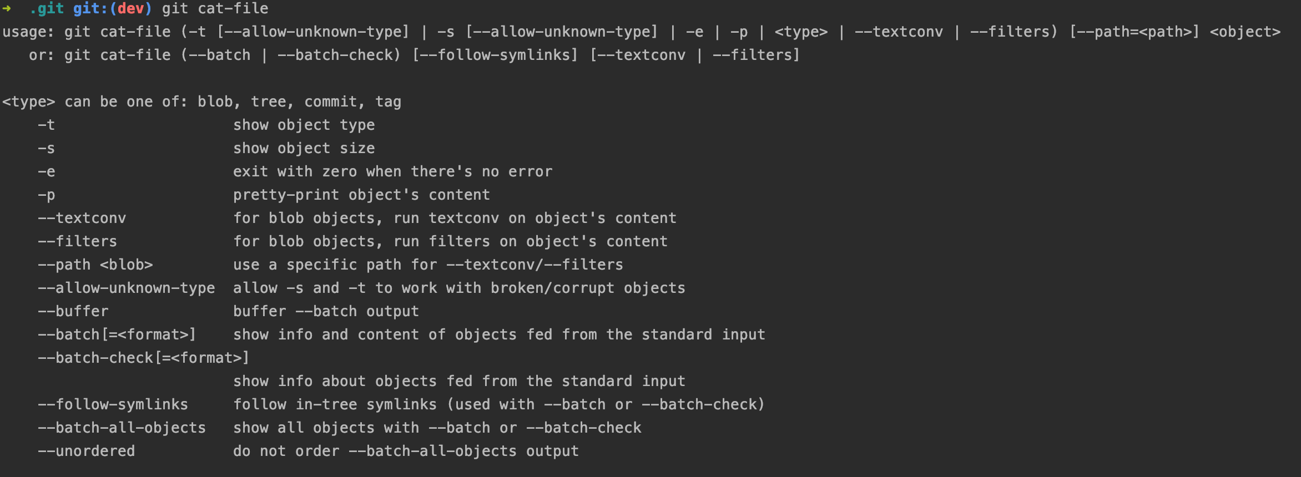Click the '--batch[=<format>]' option

click(117, 334)
